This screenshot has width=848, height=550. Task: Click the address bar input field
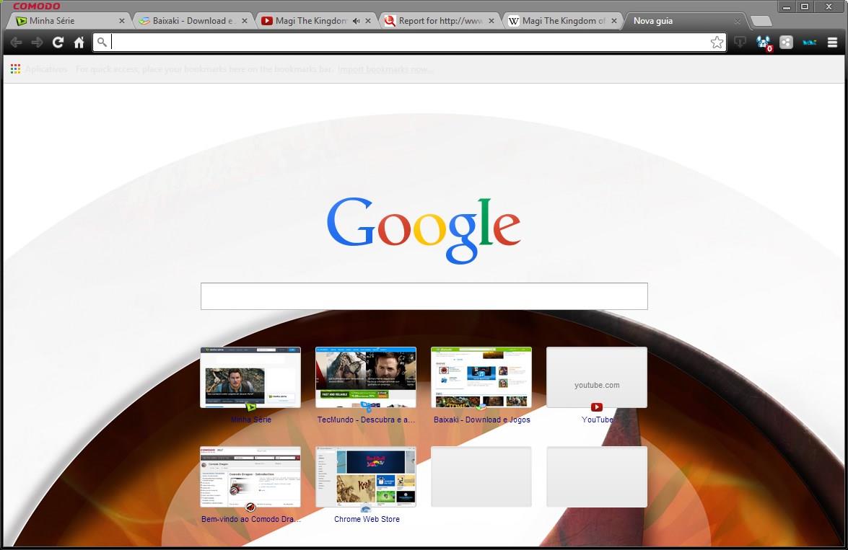coord(409,42)
